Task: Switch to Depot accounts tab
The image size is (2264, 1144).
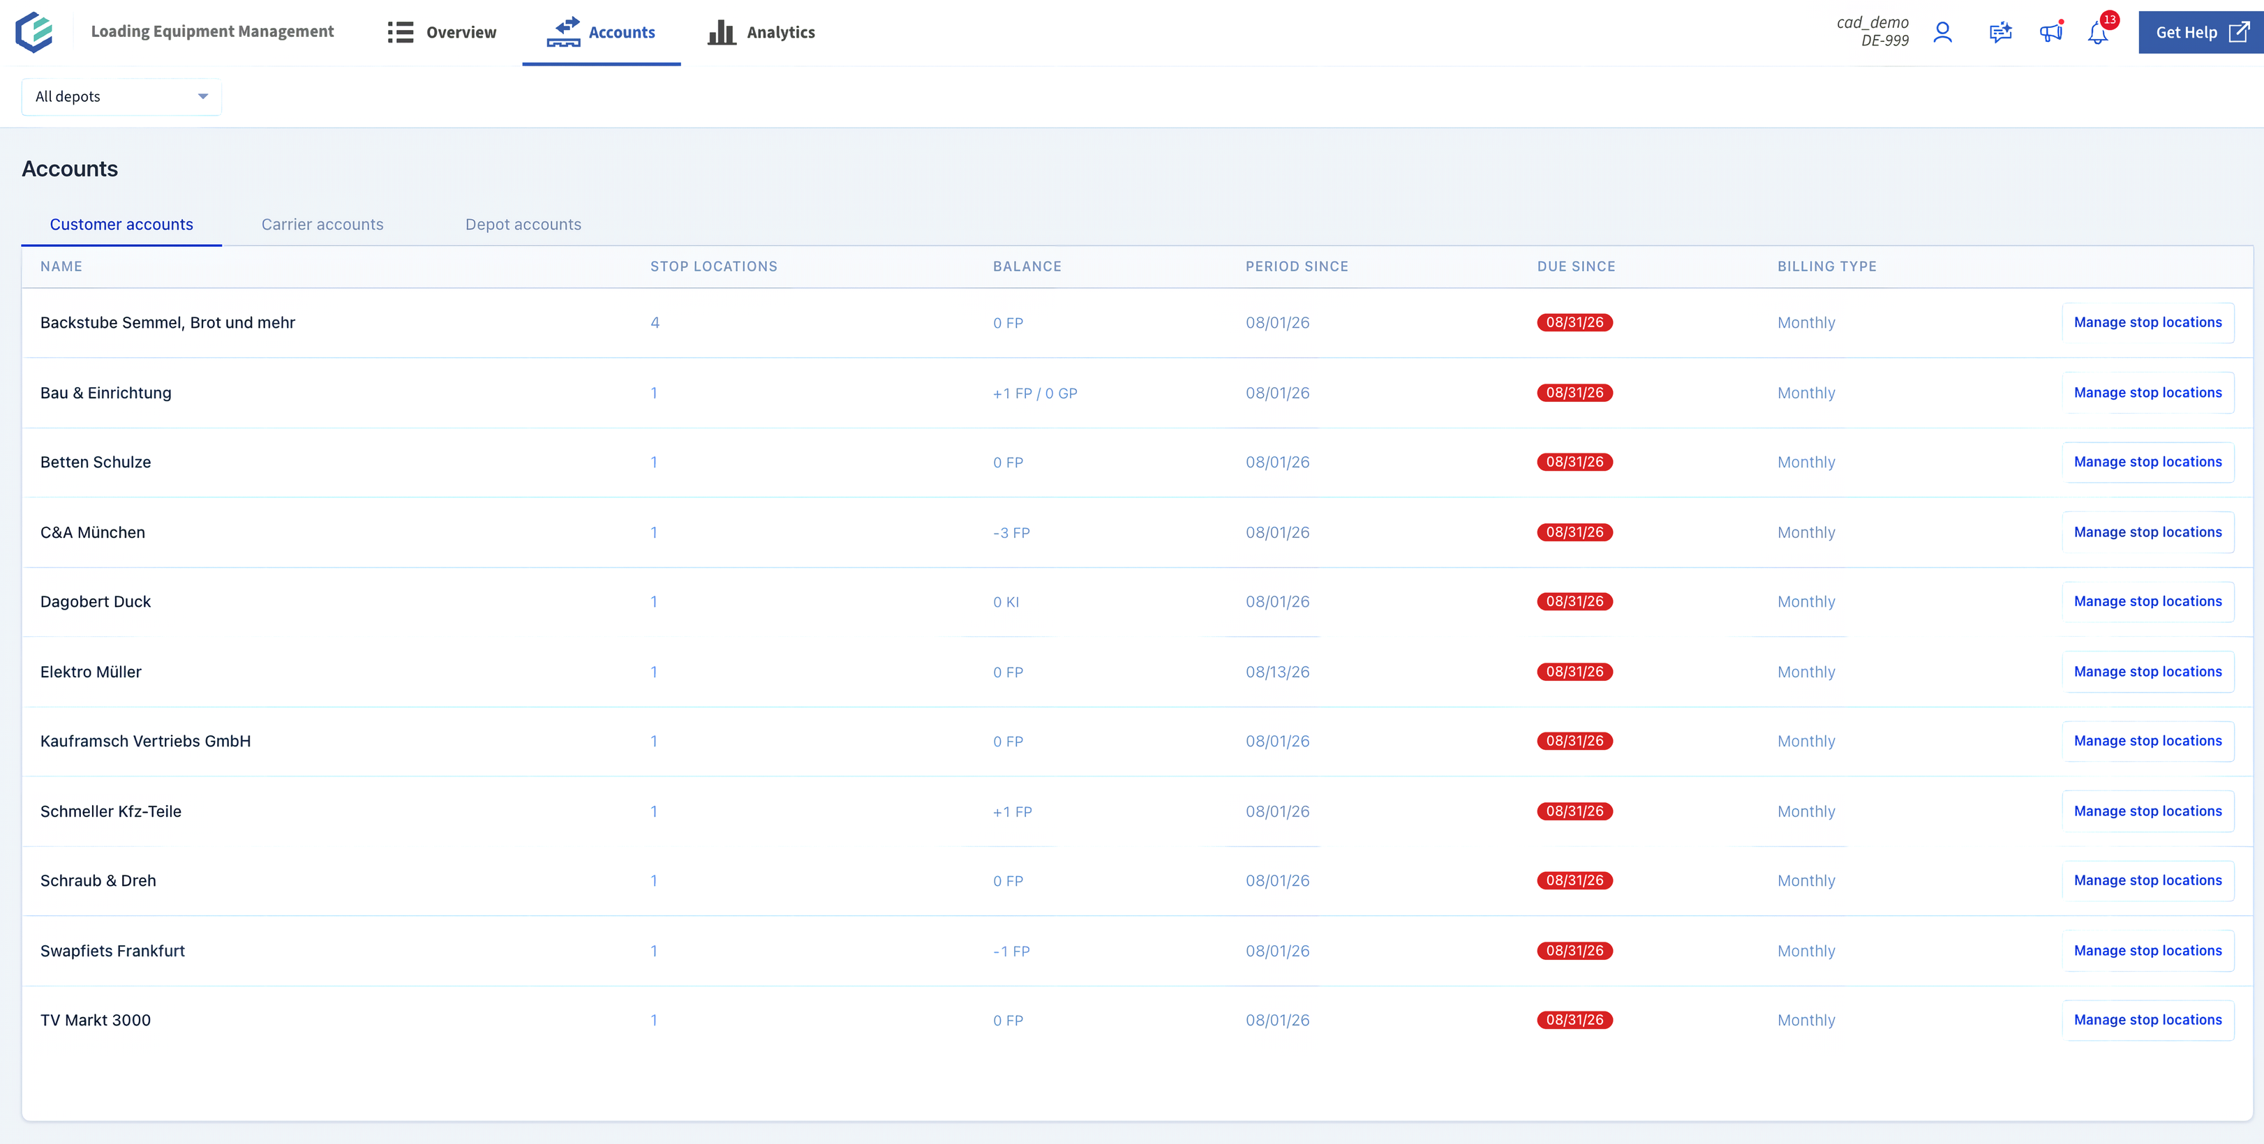Action: coord(524,224)
